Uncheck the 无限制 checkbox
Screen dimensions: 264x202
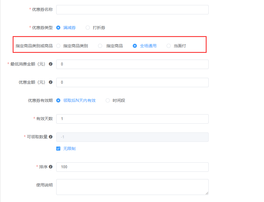coord(58,149)
